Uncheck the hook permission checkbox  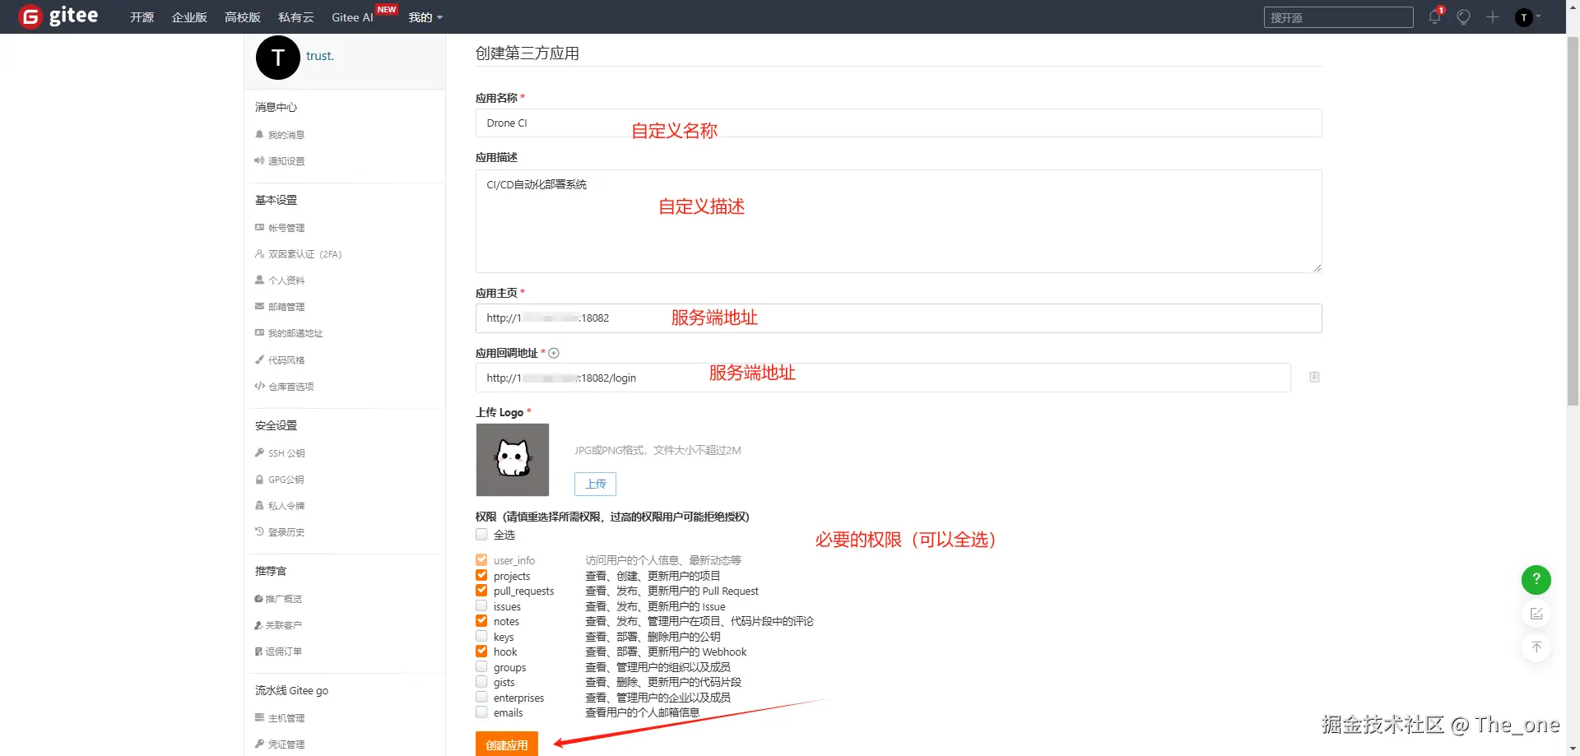click(x=481, y=652)
